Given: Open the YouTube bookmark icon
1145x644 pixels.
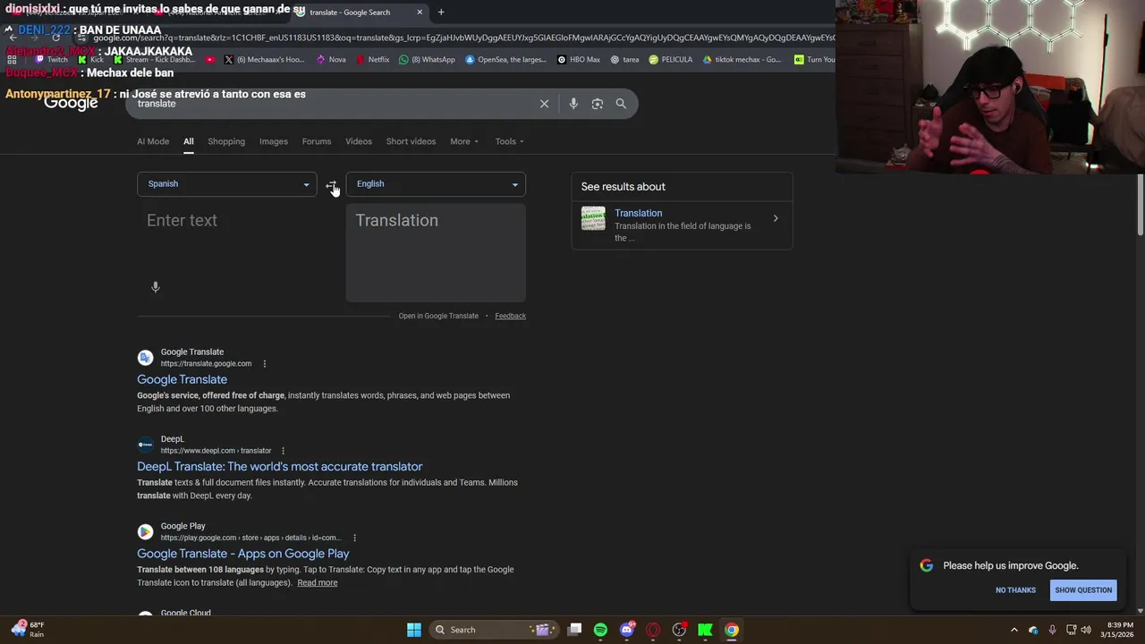Looking at the screenshot, I should (x=210, y=60).
